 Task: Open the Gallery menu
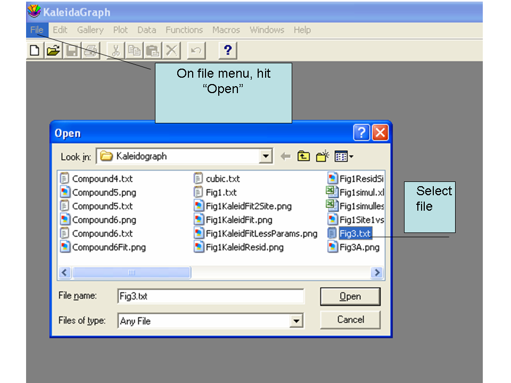pos(90,30)
